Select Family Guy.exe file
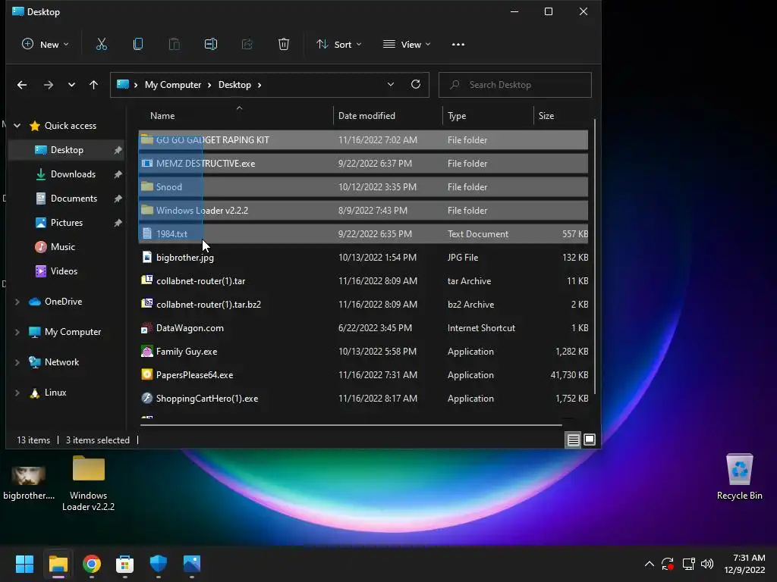The width and height of the screenshot is (777, 582). (x=363, y=352)
